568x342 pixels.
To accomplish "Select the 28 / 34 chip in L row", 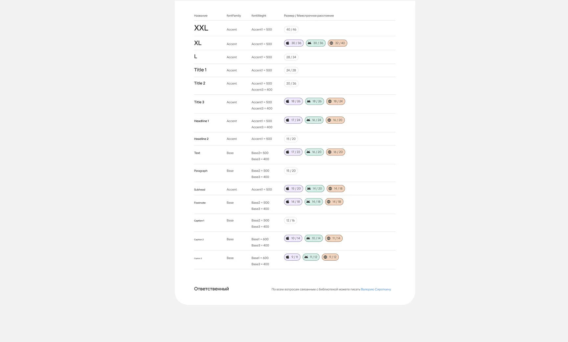I will 291,57.
